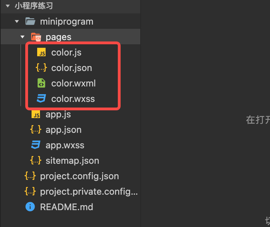The width and height of the screenshot is (270, 227).
Task: Click the braces icon beside color.json
Action: 41,68
